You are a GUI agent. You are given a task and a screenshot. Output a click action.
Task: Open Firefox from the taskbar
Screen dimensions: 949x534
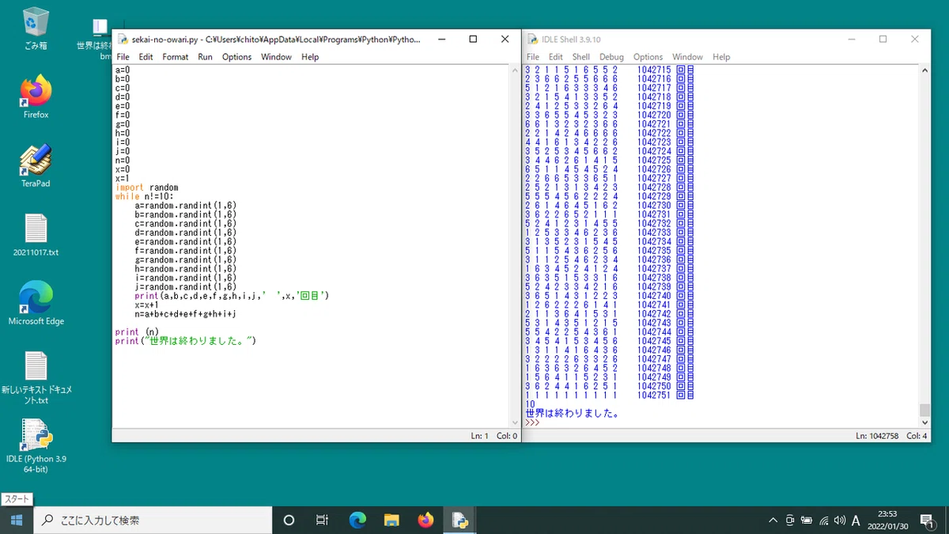click(426, 520)
